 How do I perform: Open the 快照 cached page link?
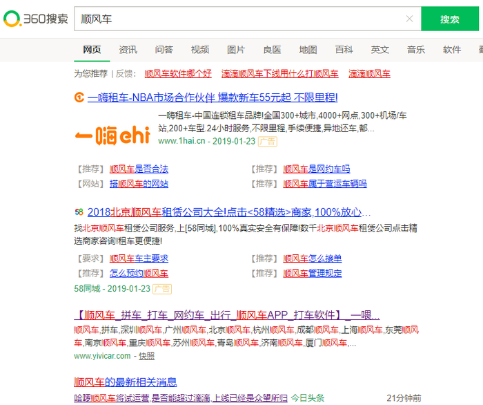pyautogui.click(x=146, y=356)
